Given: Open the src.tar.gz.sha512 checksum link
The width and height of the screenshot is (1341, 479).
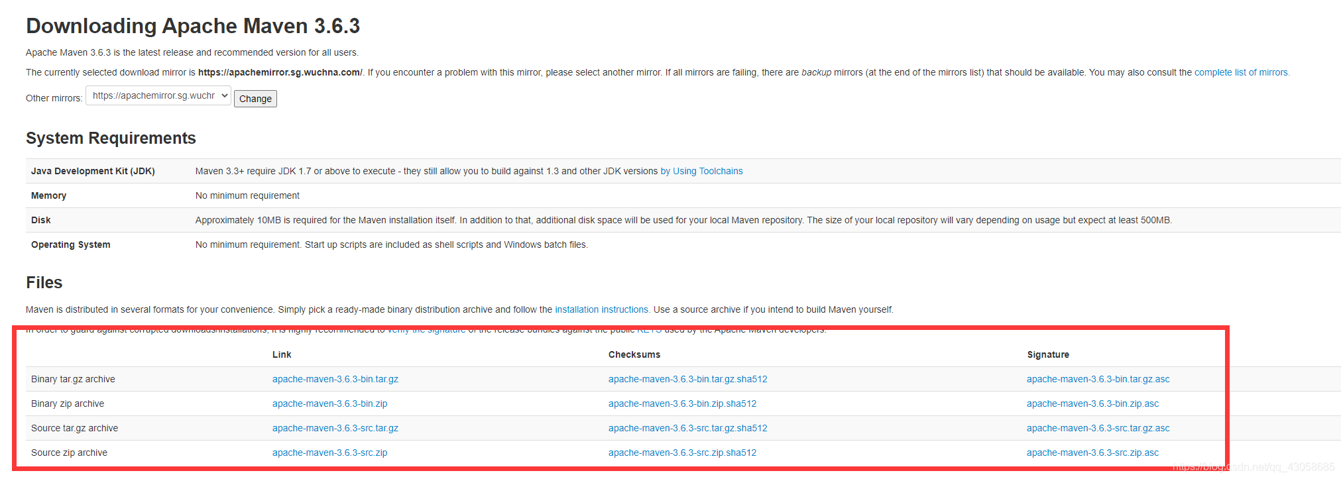Looking at the screenshot, I should [688, 428].
